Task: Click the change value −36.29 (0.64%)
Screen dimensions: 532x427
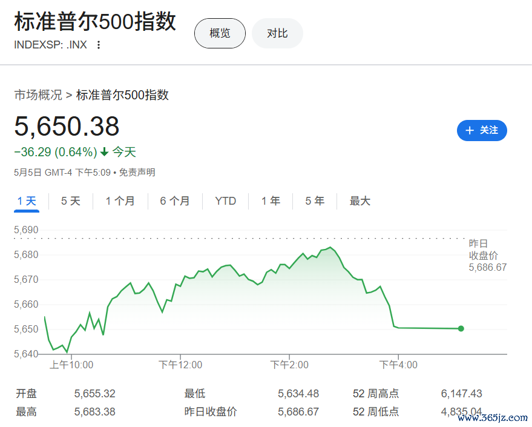Action: (56, 152)
